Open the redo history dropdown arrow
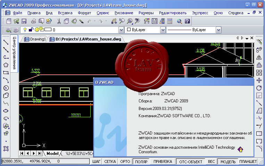This screenshot has width=265, height=166. pos(106,21)
